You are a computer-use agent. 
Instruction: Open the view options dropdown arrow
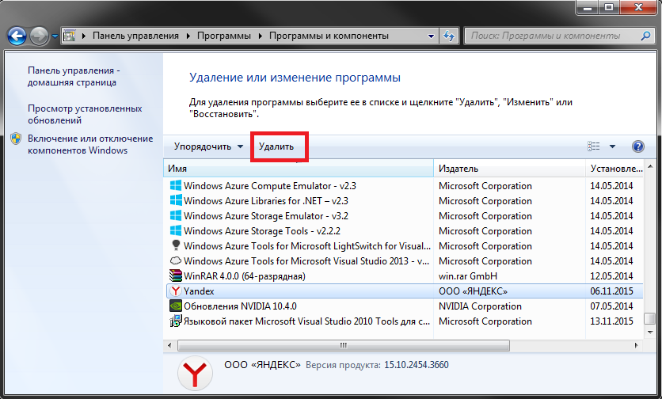[612, 146]
